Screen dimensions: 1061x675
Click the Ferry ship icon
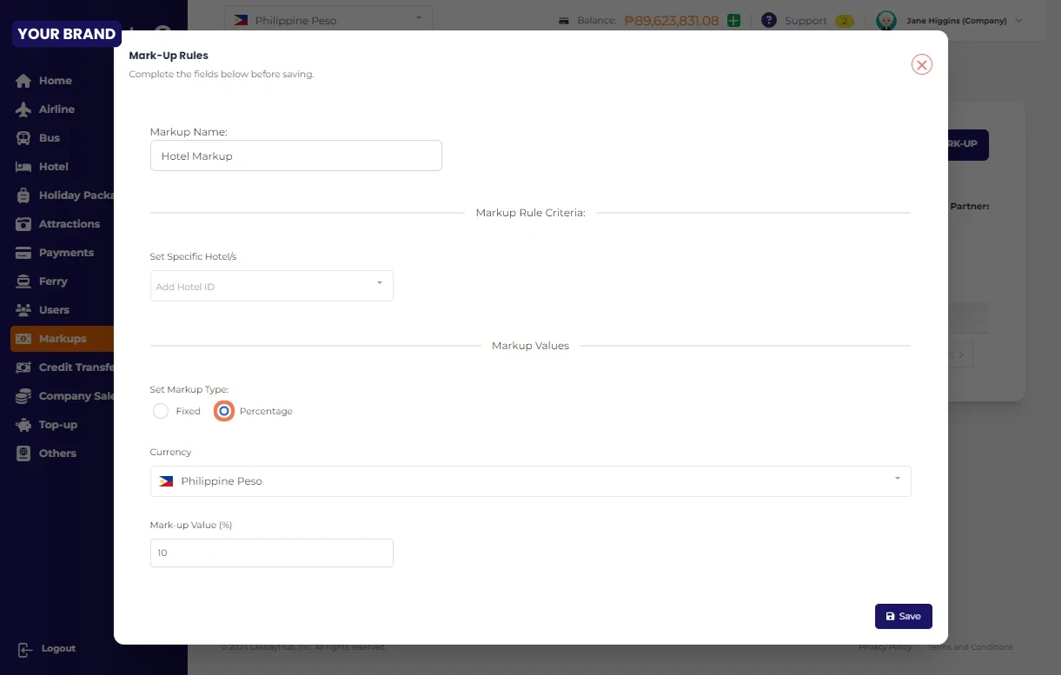[x=23, y=281]
